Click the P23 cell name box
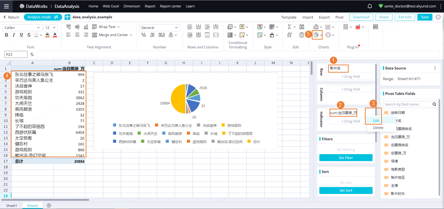Viewport: 444px width, 209px height. pos(16,54)
